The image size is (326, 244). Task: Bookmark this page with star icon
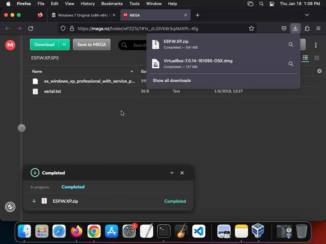tap(252, 28)
